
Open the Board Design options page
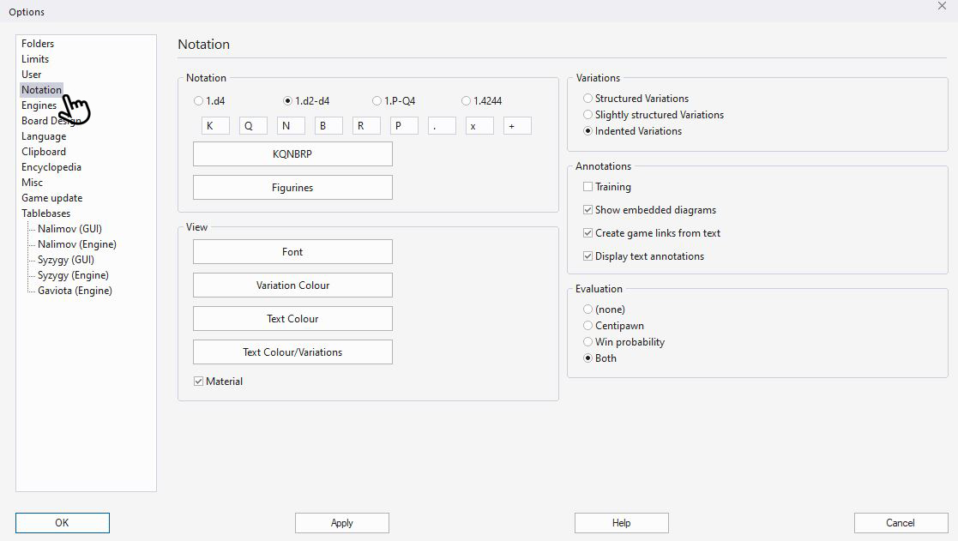point(51,121)
